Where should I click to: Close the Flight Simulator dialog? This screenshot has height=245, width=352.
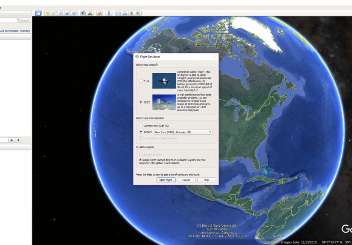tap(215, 57)
